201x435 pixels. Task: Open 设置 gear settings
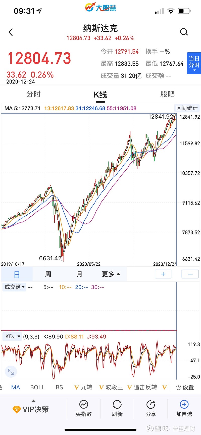click(185, 387)
